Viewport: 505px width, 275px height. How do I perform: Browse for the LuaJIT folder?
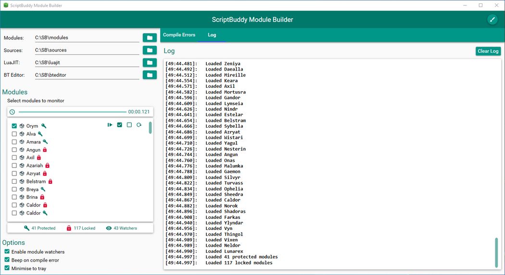pos(150,62)
